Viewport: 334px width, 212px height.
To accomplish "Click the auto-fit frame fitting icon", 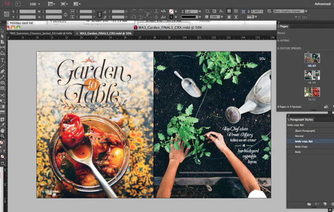I will tap(243, 12).
